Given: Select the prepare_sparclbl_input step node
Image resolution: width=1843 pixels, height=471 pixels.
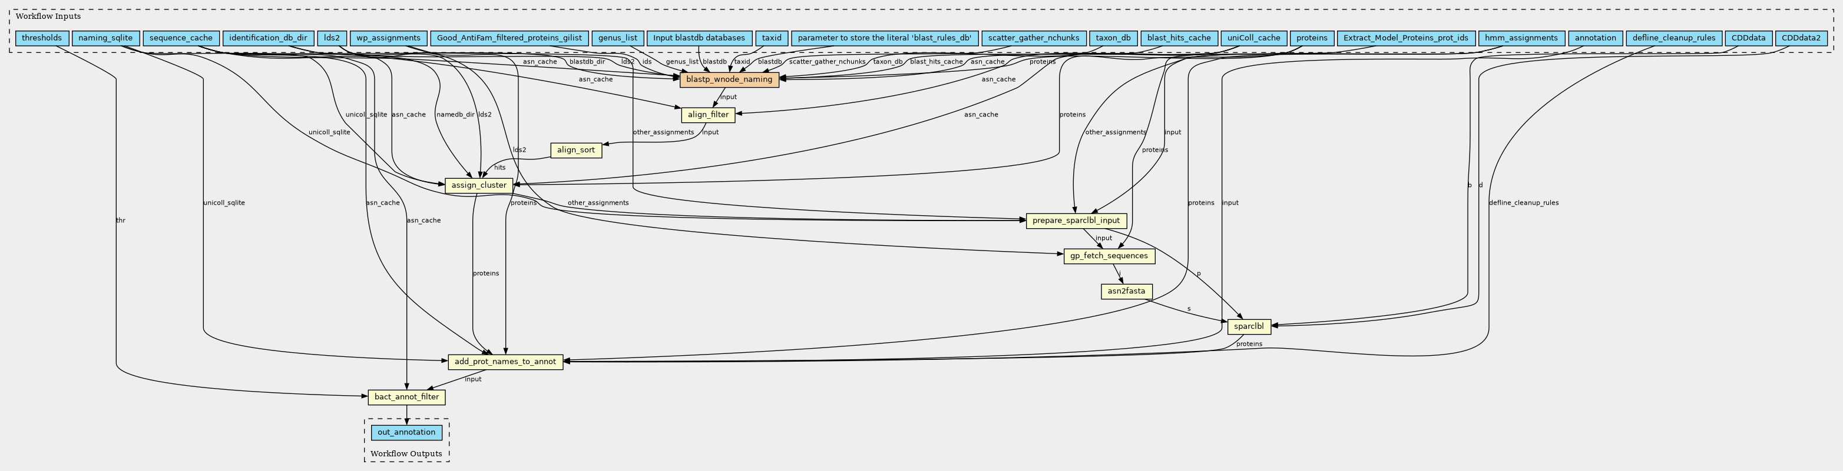Looking at the screenshot, I should pyautogui.click(x=1077, y=220).
